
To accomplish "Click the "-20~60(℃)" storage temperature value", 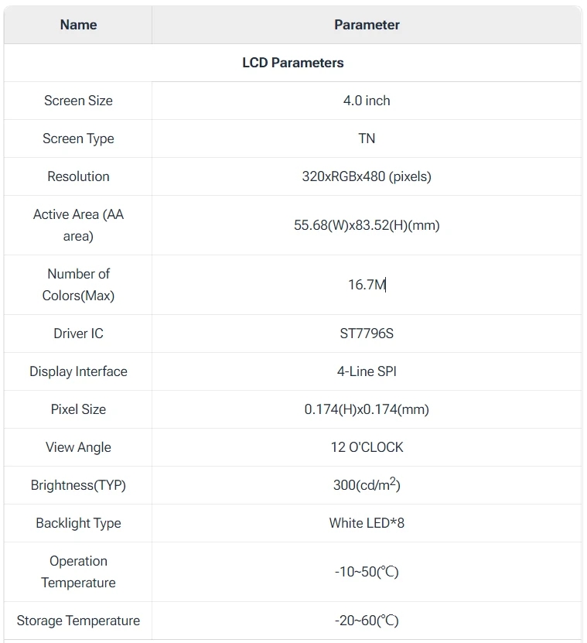I will click(367, 621).
